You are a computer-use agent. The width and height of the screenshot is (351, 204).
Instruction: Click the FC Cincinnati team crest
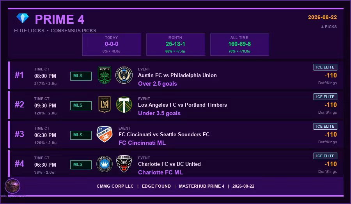(x=104, y=134)
